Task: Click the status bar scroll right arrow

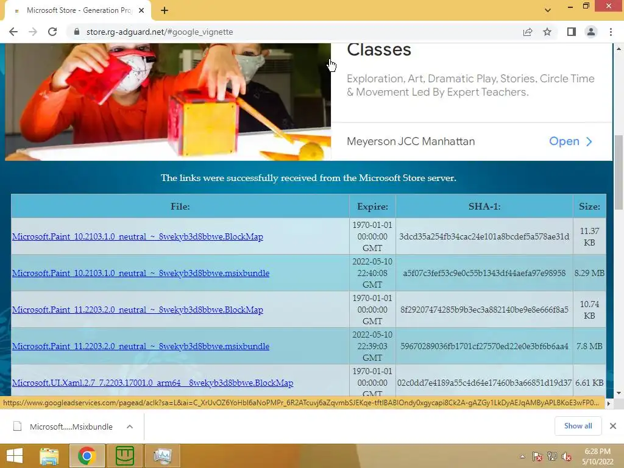Action: [x=608, y=403]
